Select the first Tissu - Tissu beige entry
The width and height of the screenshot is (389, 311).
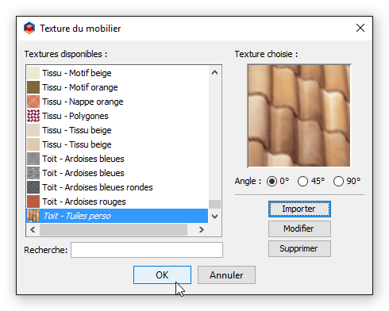coord(117,130)
